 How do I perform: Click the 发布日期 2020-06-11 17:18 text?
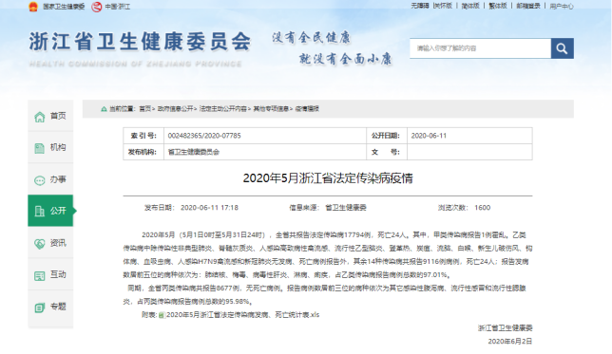point(191,208)
